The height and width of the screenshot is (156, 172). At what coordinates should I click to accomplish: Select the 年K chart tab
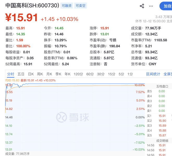67,74
